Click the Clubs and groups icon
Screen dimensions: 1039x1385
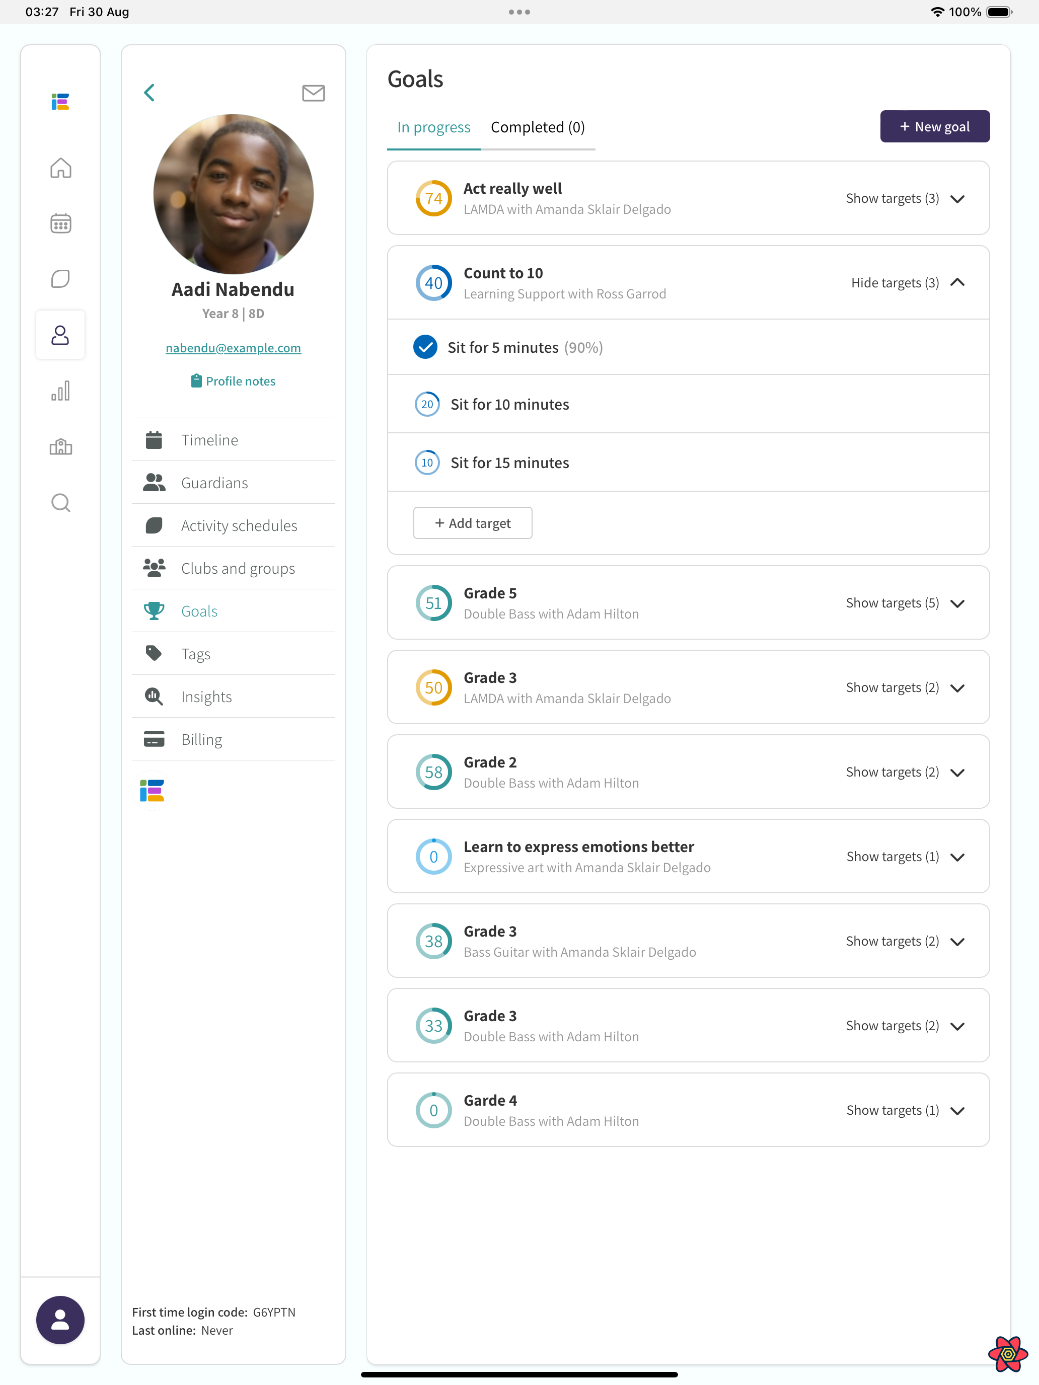click(154, 568)
